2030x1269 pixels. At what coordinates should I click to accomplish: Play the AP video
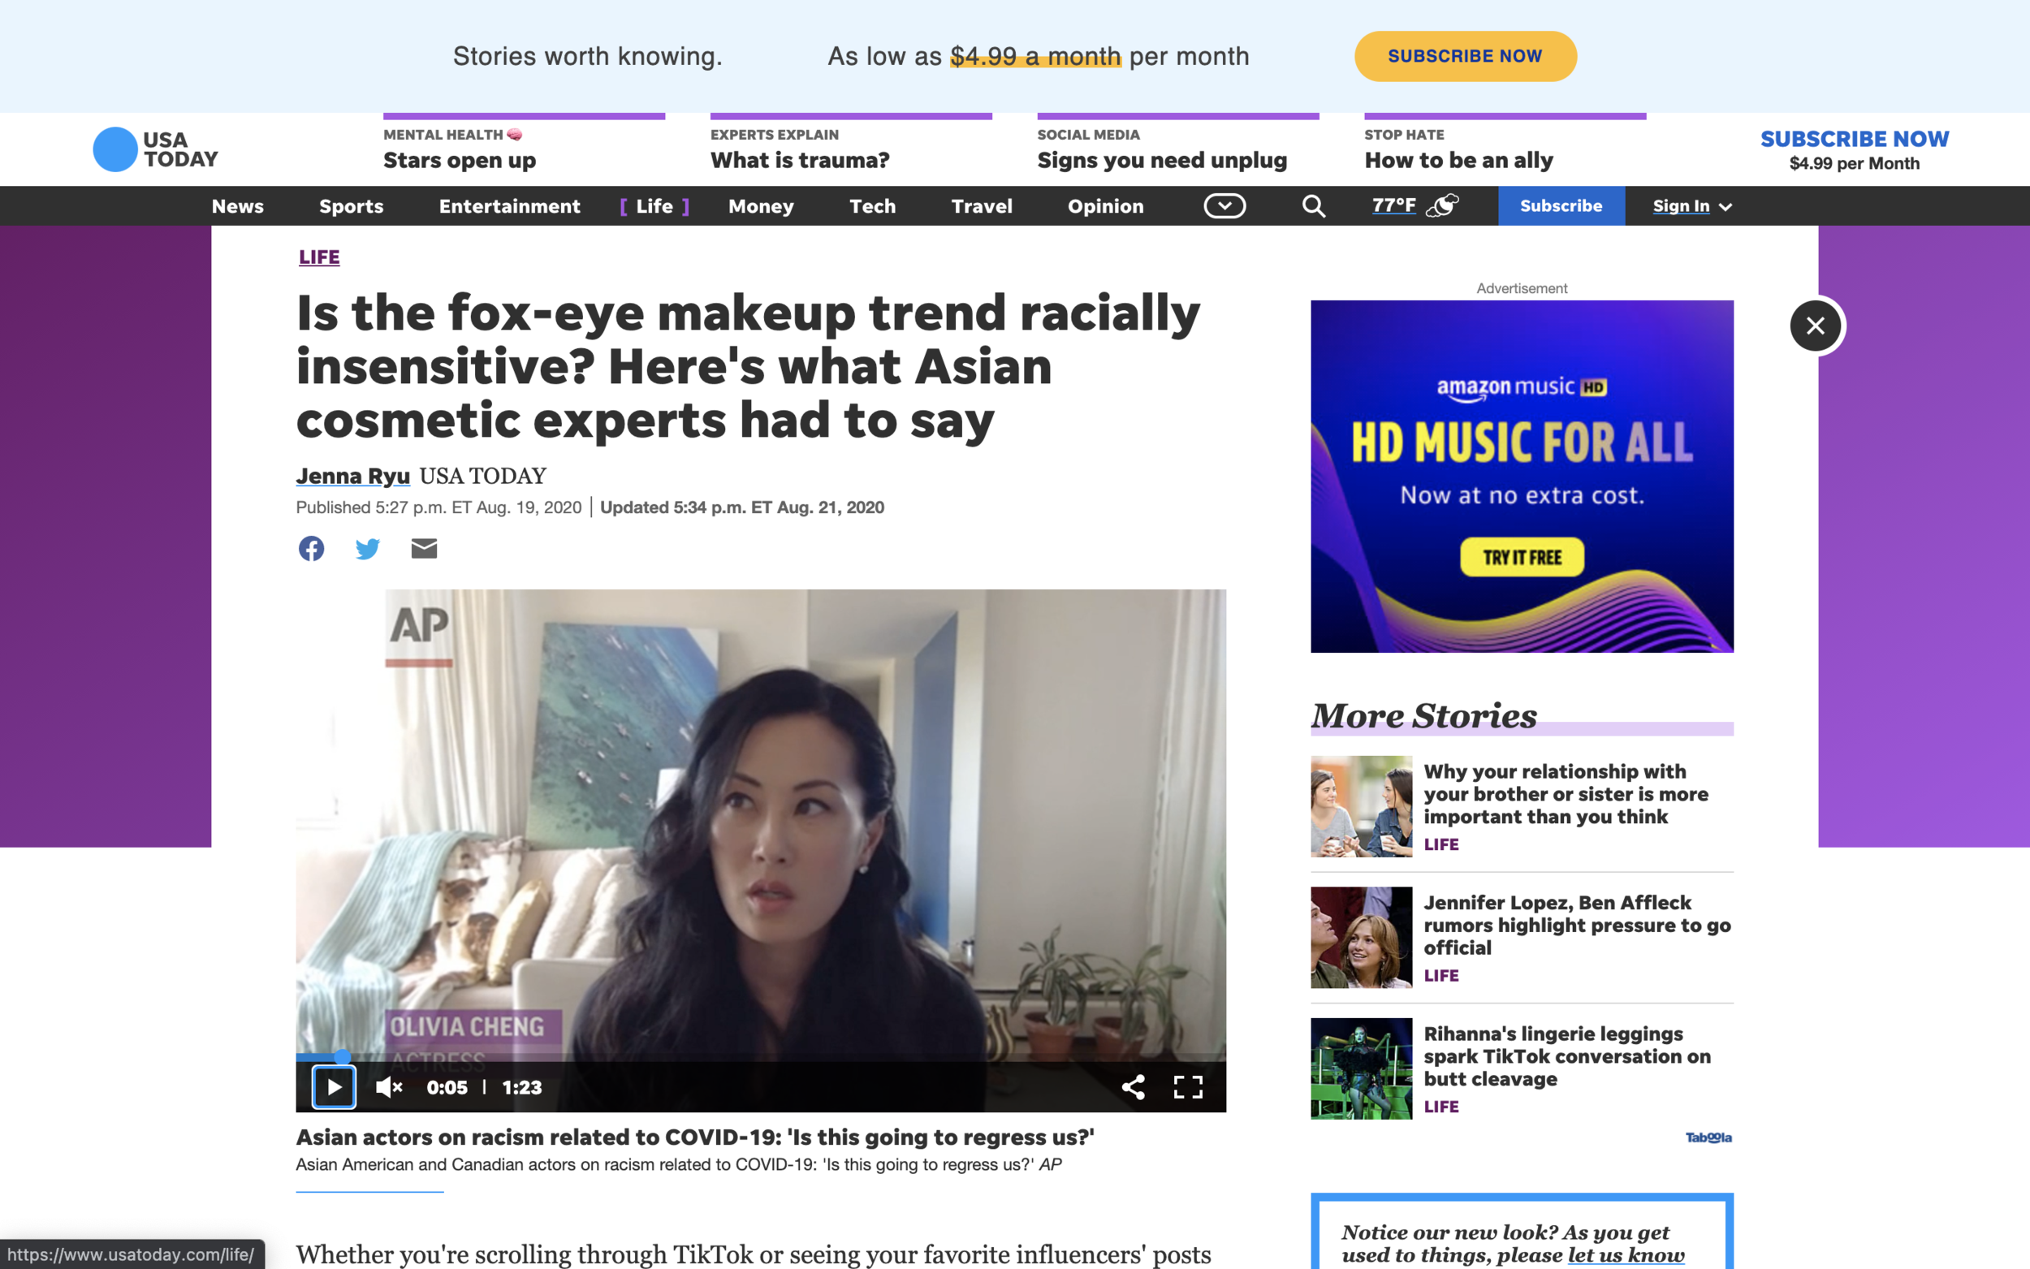click(334, 1087)
